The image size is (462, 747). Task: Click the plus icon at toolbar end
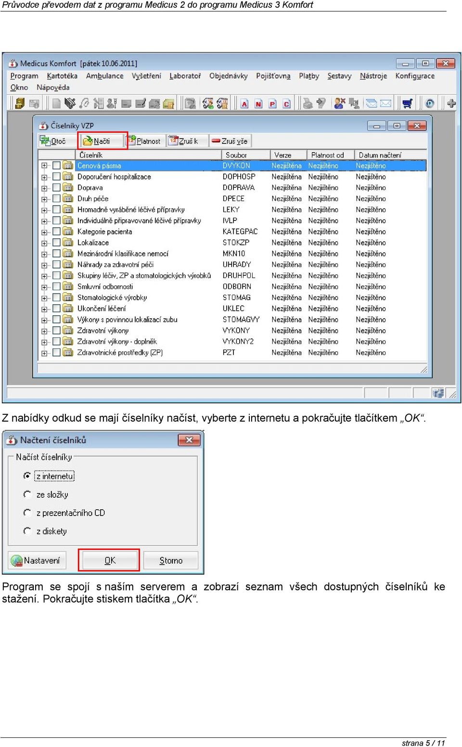(x=451, y=103)
